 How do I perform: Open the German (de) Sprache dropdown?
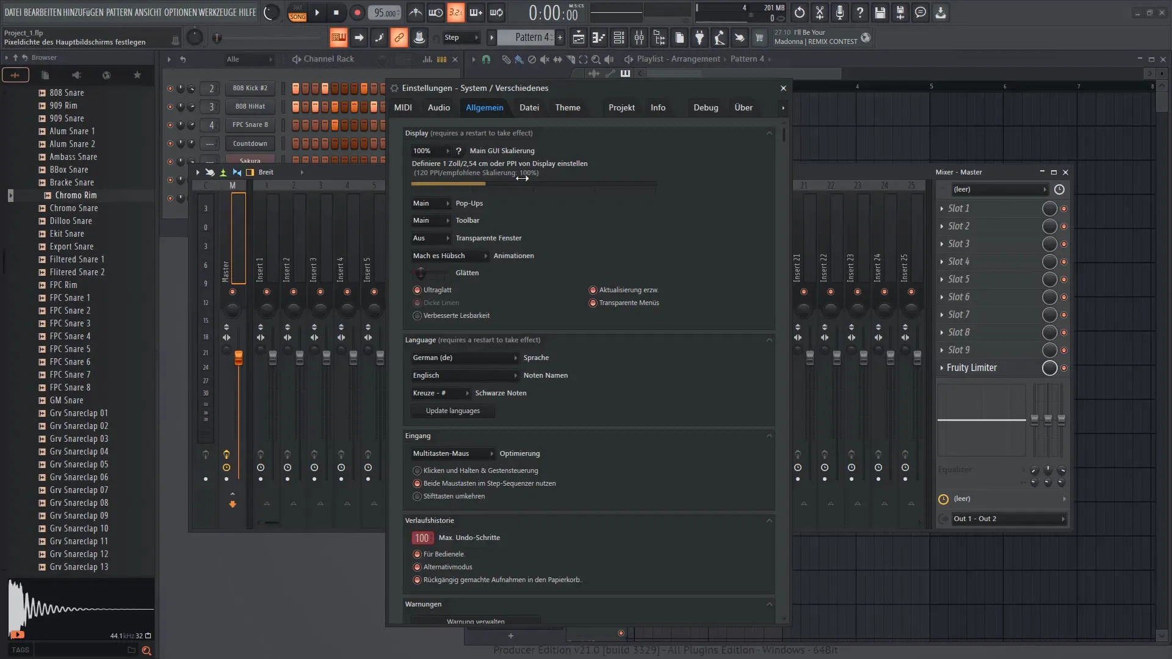click(x=465, y=358)
